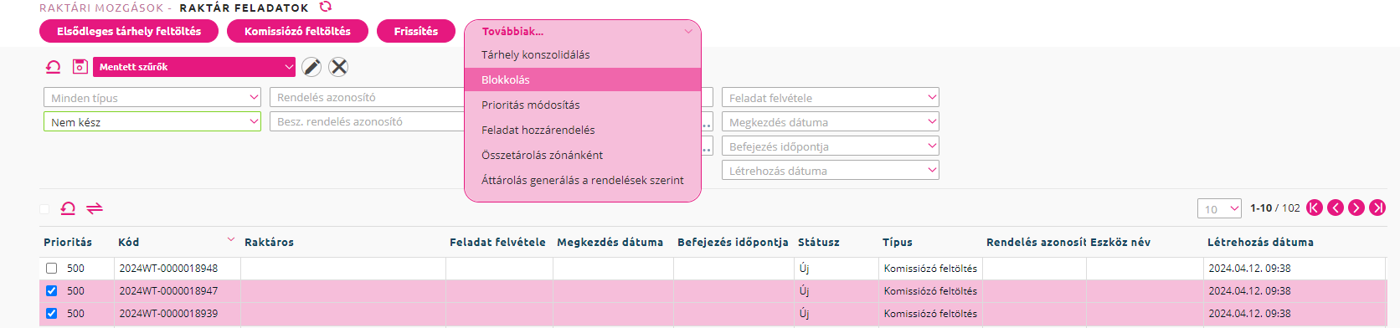This screenshot has width=1400, height=328.
Task: Select Blokkolás from the Továbbiak menu
Action: (582, 79)
